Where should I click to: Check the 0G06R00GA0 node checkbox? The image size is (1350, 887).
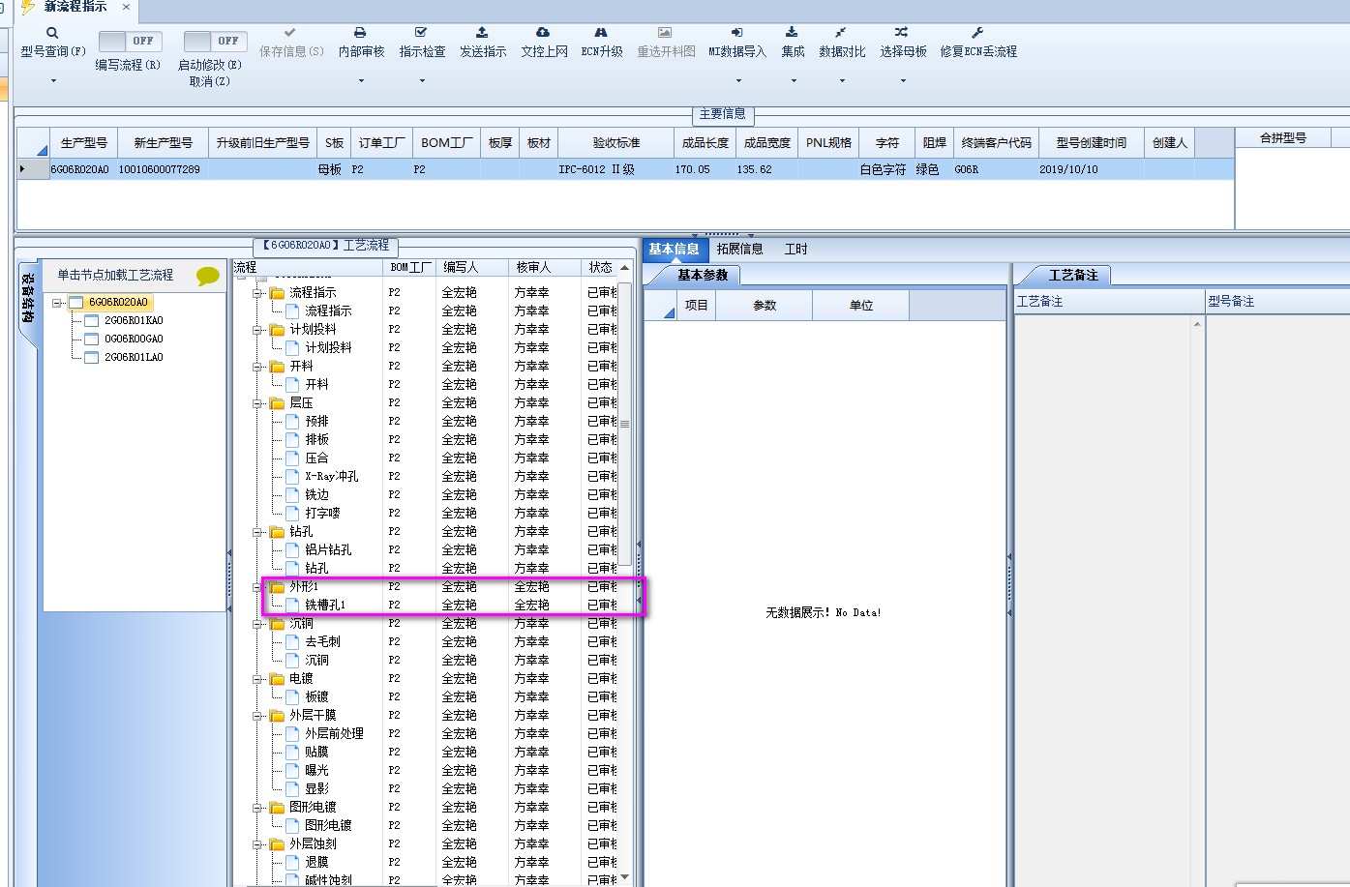coord(92,339)
